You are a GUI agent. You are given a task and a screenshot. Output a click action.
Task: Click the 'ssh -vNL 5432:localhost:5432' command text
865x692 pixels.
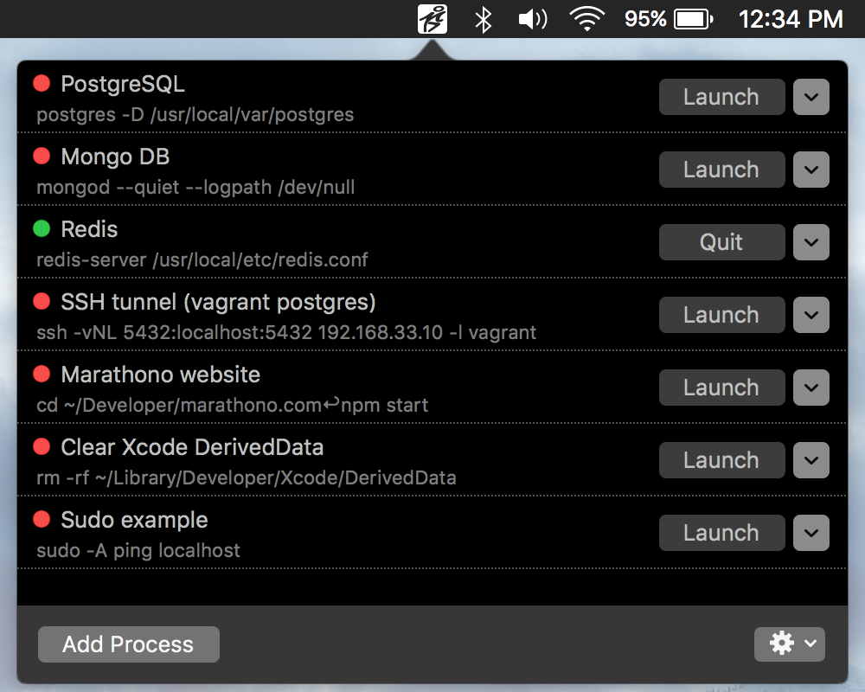286,333
